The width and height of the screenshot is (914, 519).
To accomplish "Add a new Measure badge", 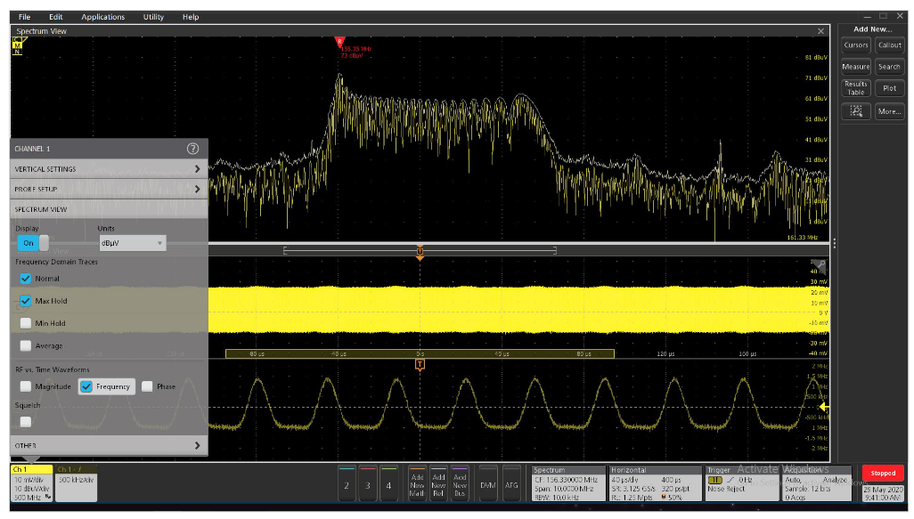I will 854,67.
